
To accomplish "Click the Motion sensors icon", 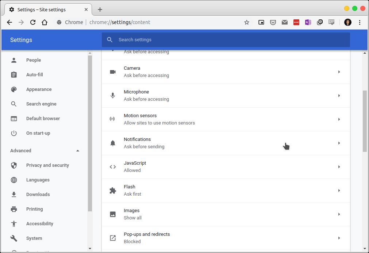I will [112, 119].
